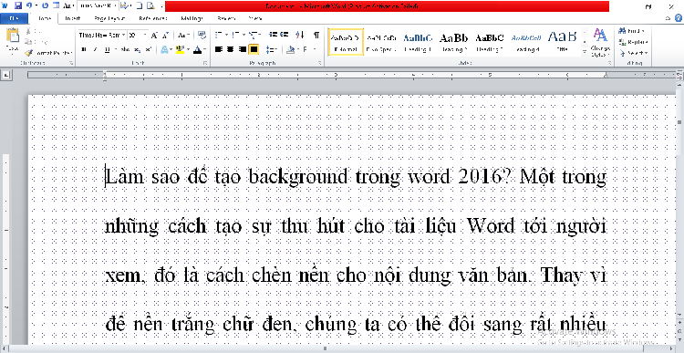Apply the current font color
This screenshot has height=353, width=684.
point(198,49)
